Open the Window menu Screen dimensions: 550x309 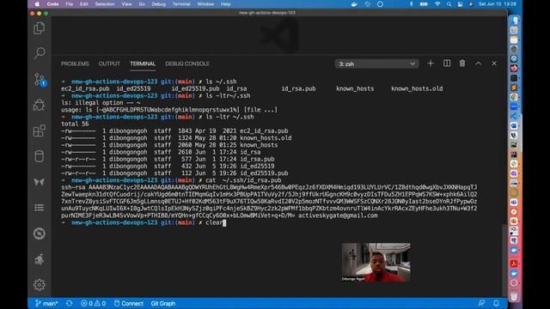205,4
